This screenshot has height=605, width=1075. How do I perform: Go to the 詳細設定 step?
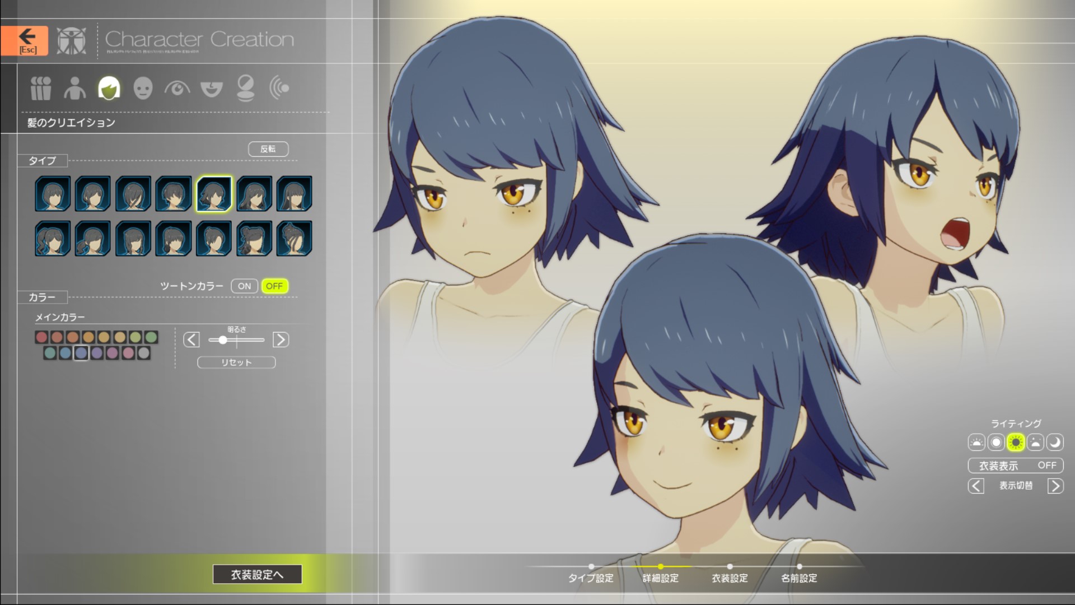coord(660,578)
